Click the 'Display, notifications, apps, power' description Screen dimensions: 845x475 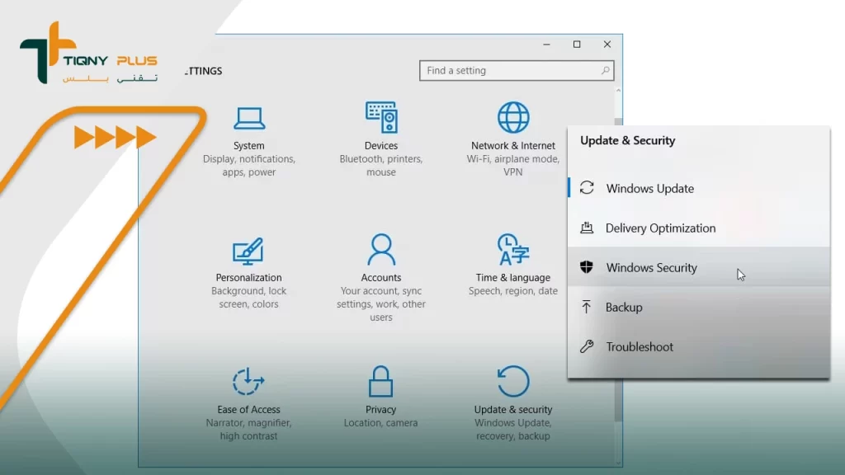[x=249, y=165]
